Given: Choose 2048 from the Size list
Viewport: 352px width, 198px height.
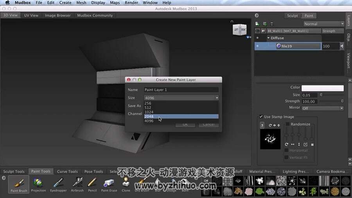Looking at the screenshot, I should 181,116.
